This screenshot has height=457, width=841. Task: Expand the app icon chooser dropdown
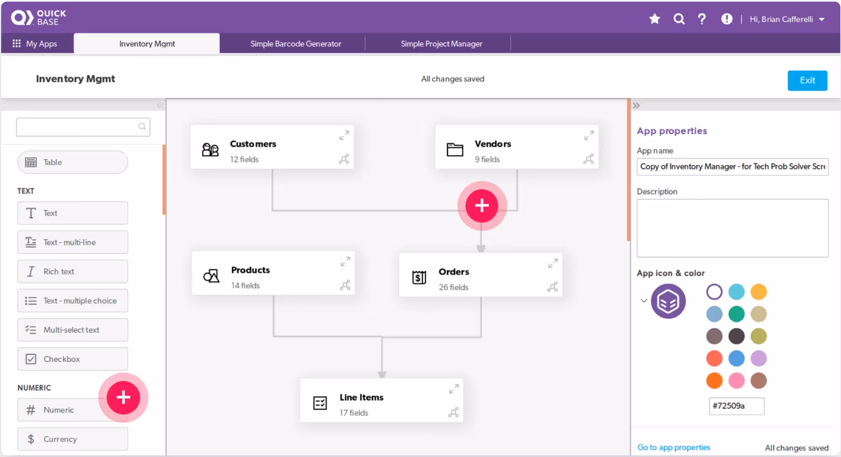point(643,300)
